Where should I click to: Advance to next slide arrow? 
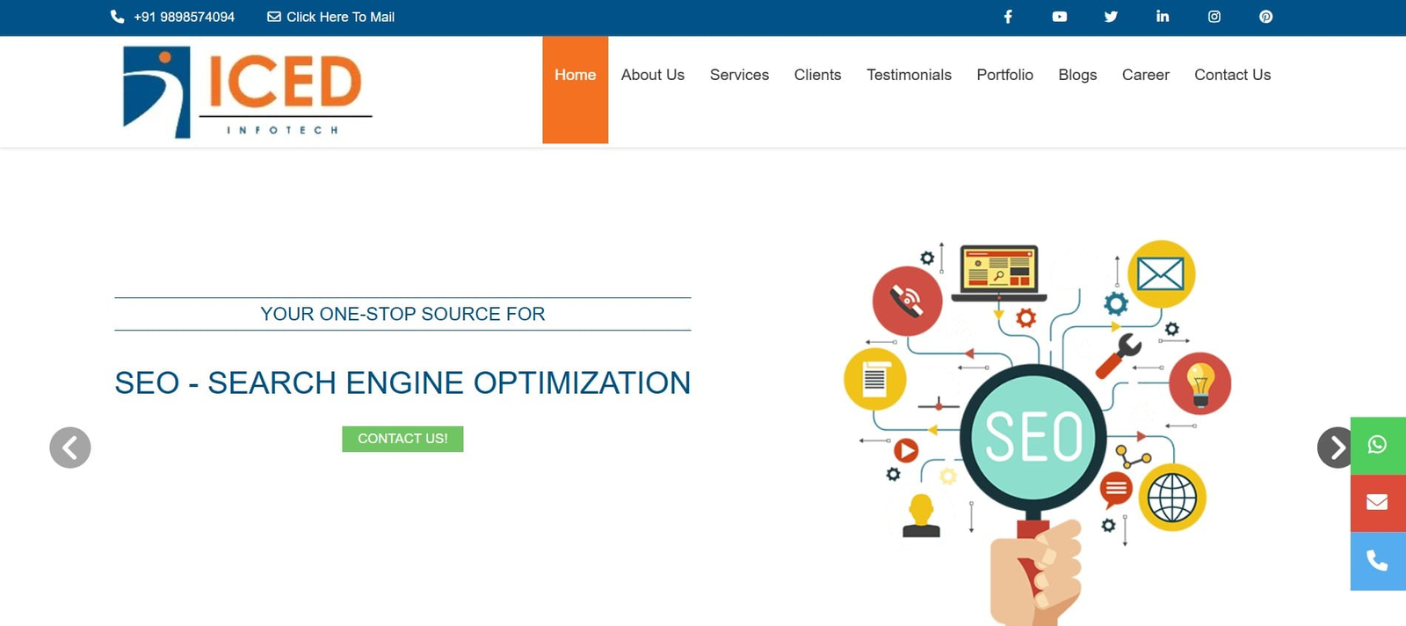tap(1335, 448)
